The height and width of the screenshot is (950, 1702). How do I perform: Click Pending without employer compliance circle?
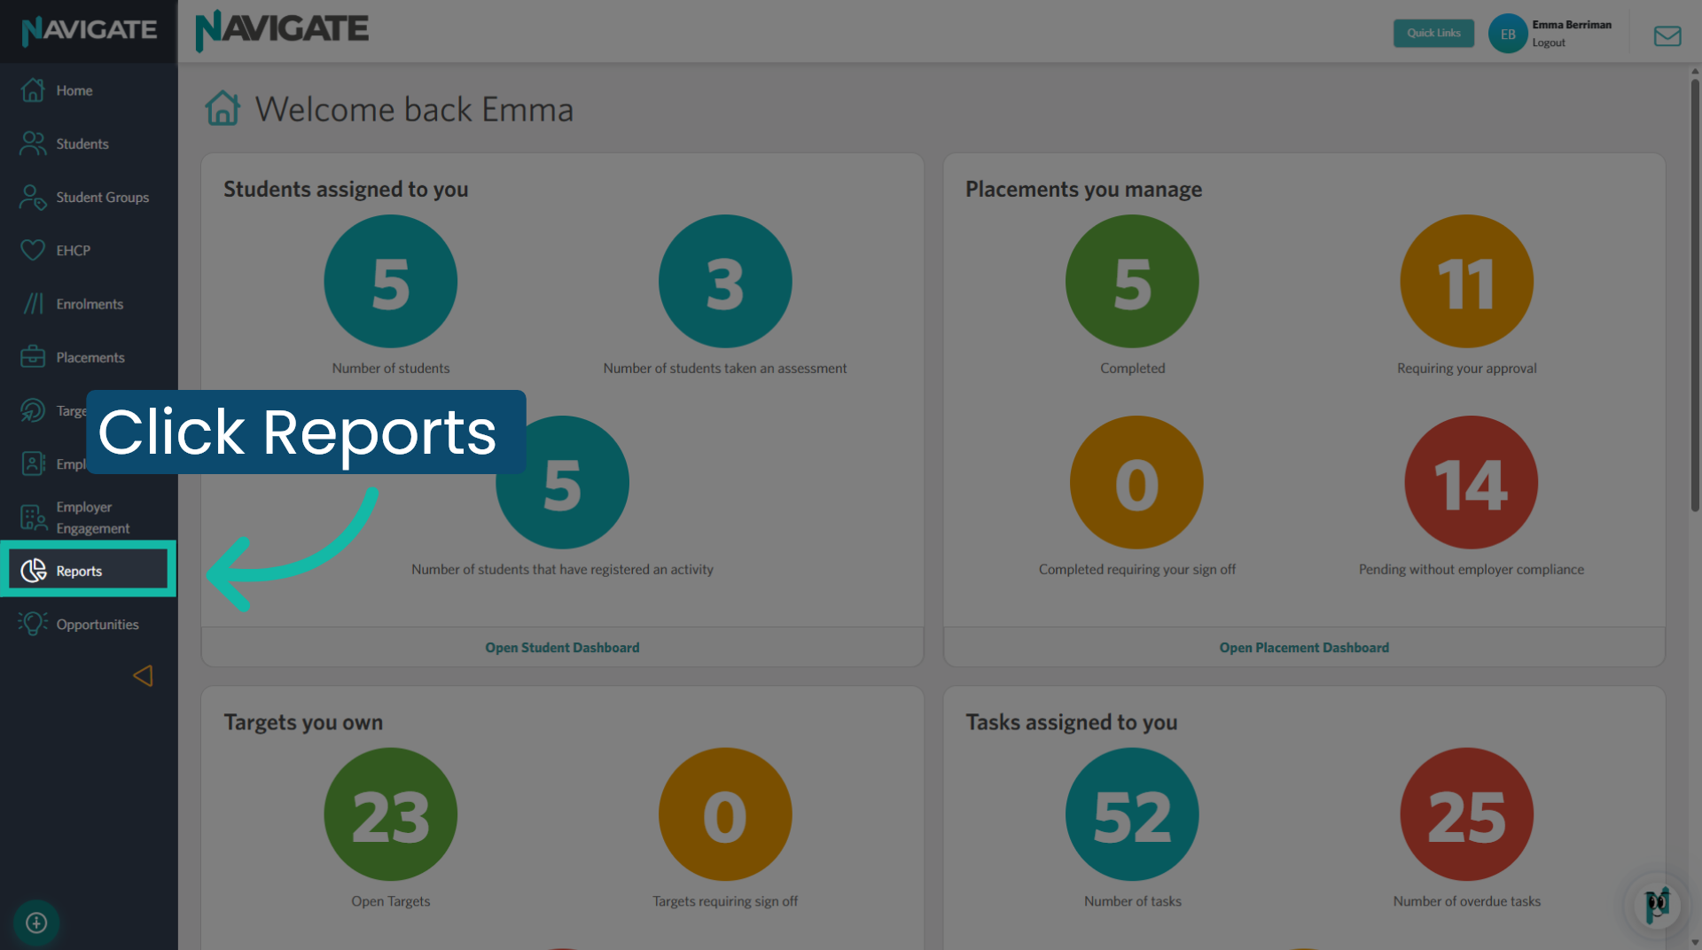tap(1472, 482)
